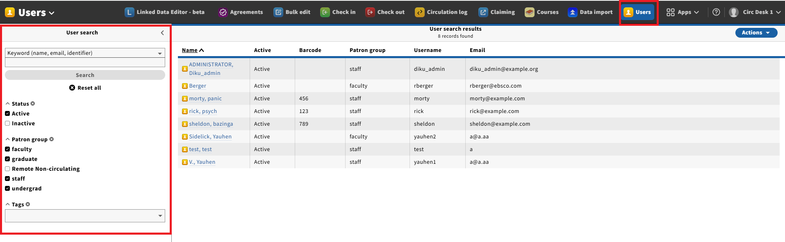The image size is (785, 242).
Task: Open the Linked Data Editor beta app icon
Action: pyautogui.click(x=129, y=12)
